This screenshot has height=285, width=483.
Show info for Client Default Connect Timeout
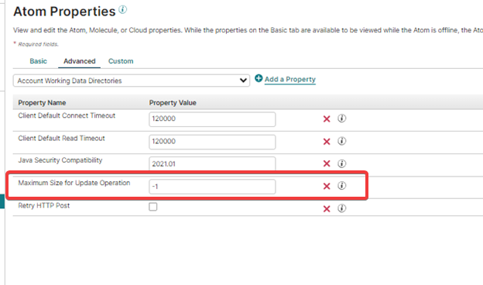(x=341, y=118)
